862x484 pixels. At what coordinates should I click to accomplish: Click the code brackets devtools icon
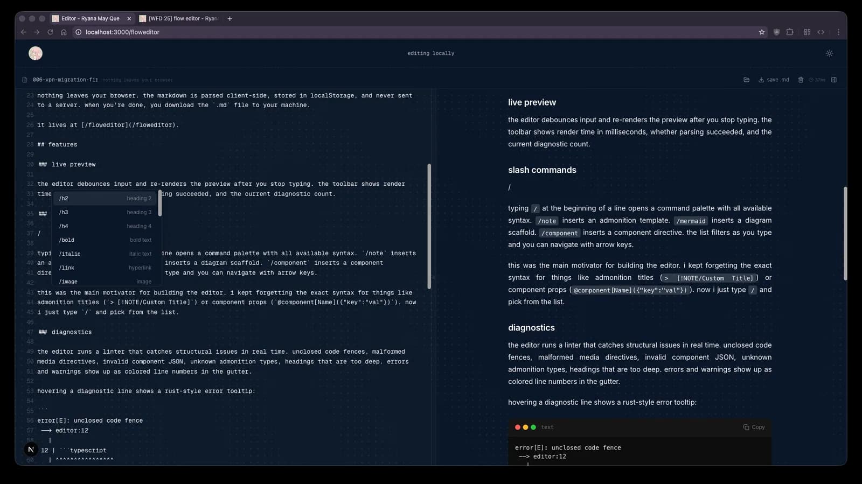(821, 32)
